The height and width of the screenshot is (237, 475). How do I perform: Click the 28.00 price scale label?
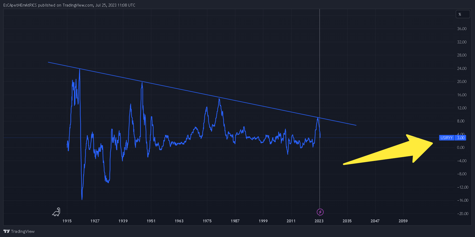[x=462, y=55]
